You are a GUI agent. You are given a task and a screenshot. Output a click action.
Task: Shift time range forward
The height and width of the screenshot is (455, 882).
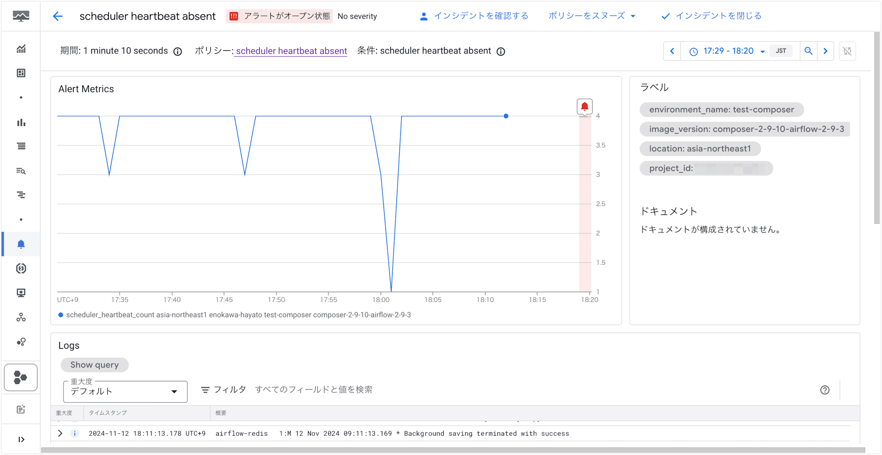(x=826, y=51)
